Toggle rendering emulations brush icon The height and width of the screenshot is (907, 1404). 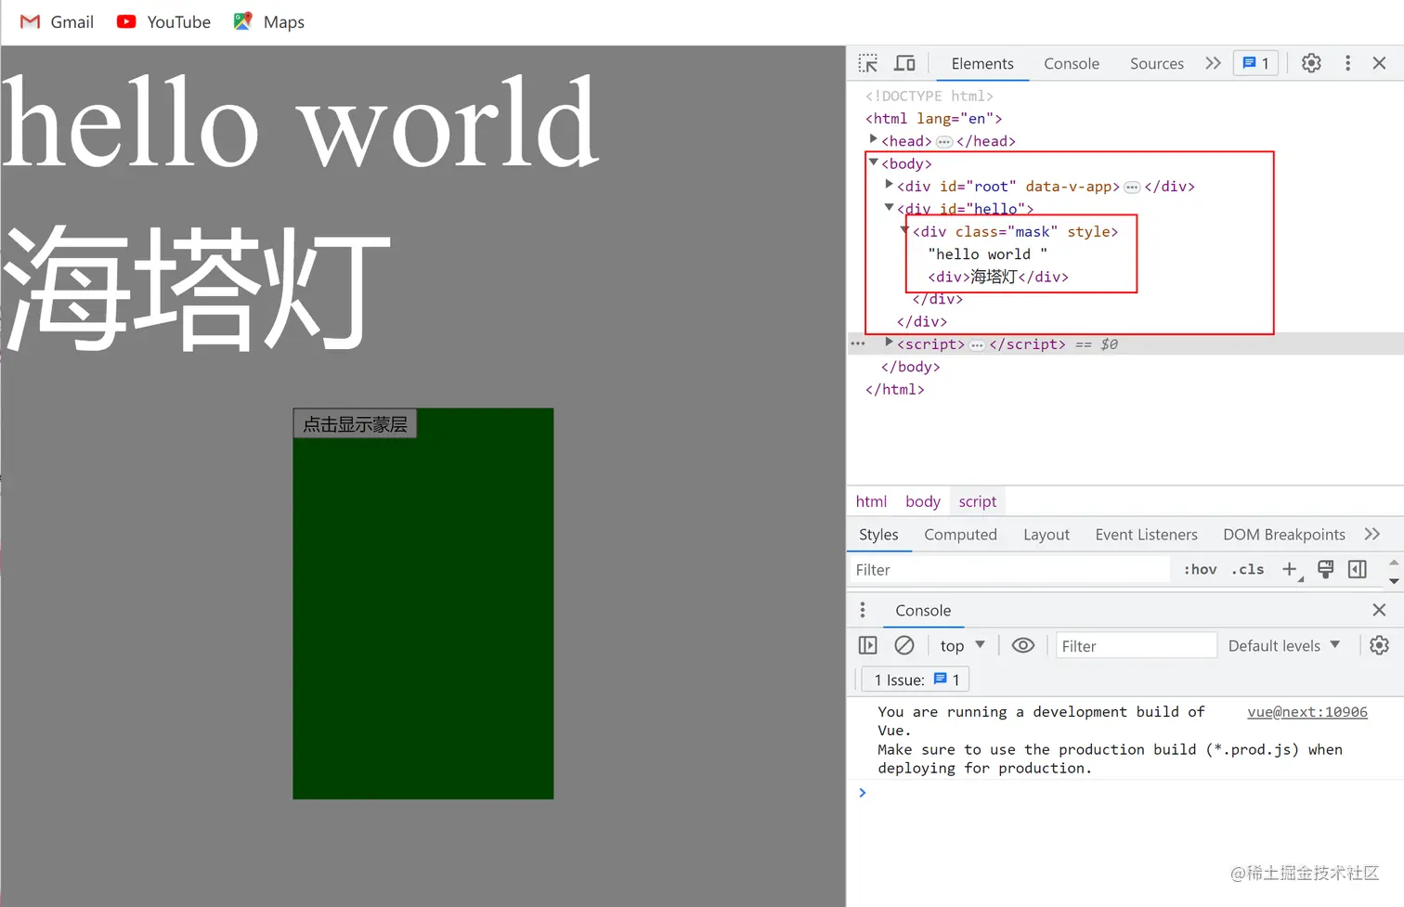coord(1326,570)
